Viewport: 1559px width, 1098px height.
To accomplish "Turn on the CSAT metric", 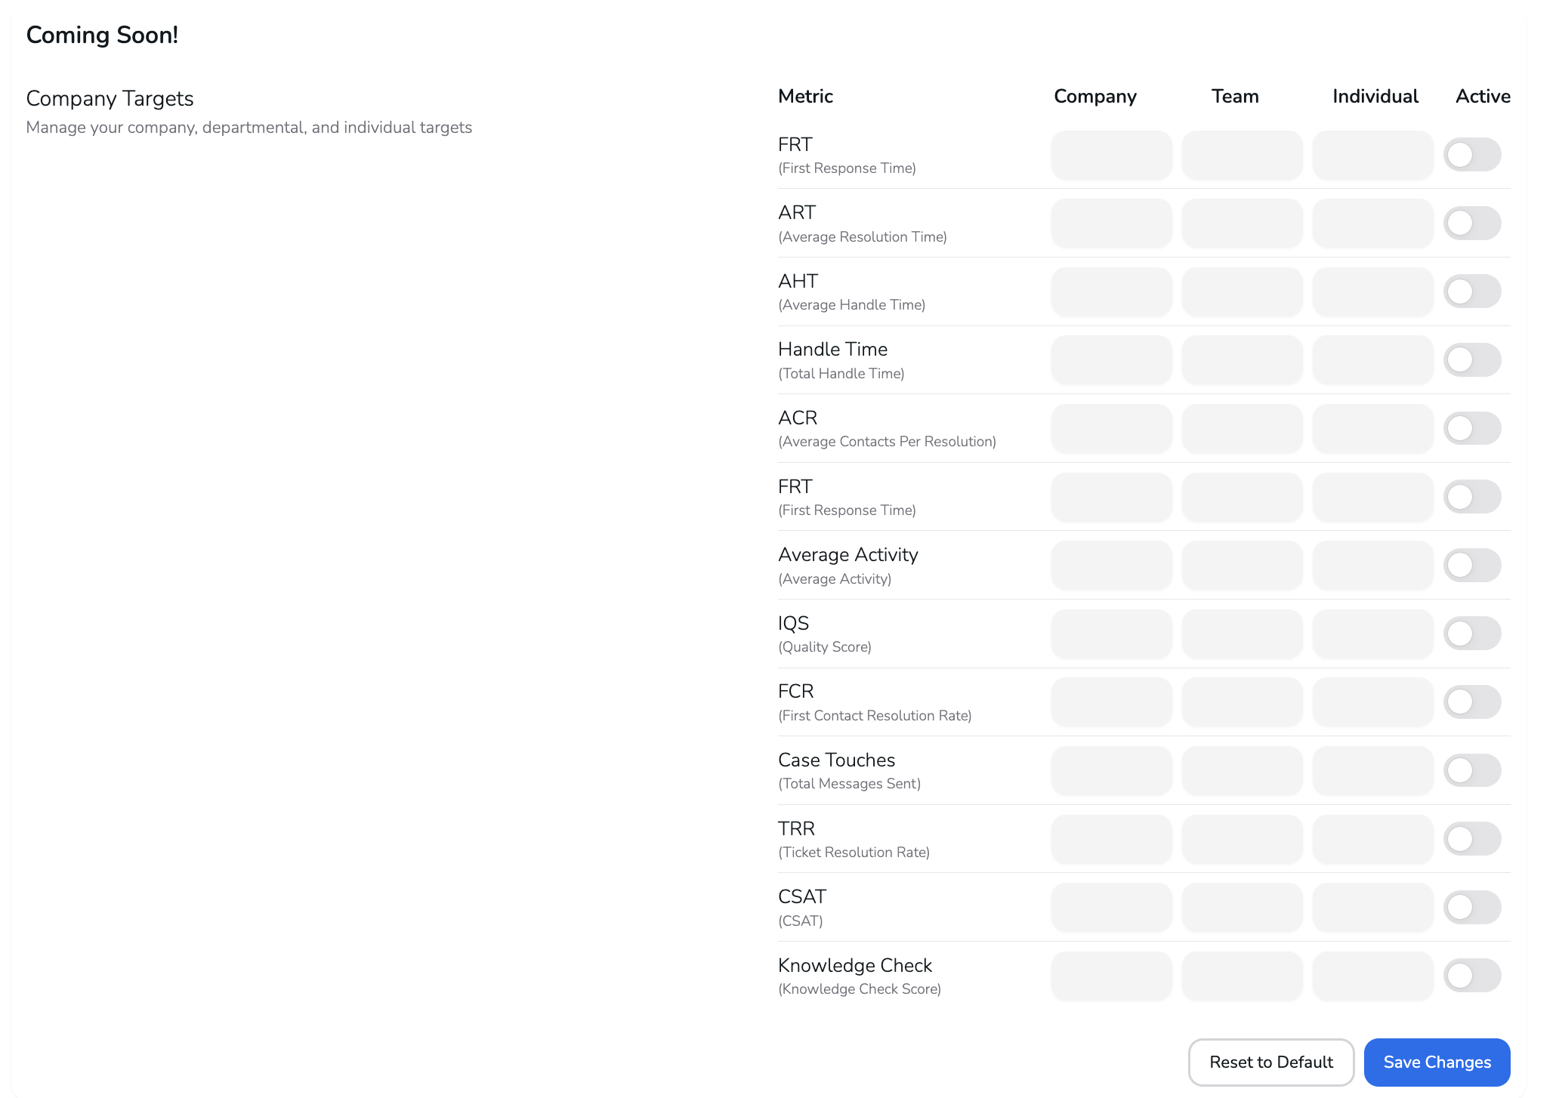I will (x=1471, y=907).
